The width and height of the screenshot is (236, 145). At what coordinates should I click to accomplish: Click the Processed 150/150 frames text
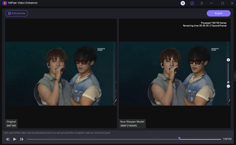[x=213, y=23]
